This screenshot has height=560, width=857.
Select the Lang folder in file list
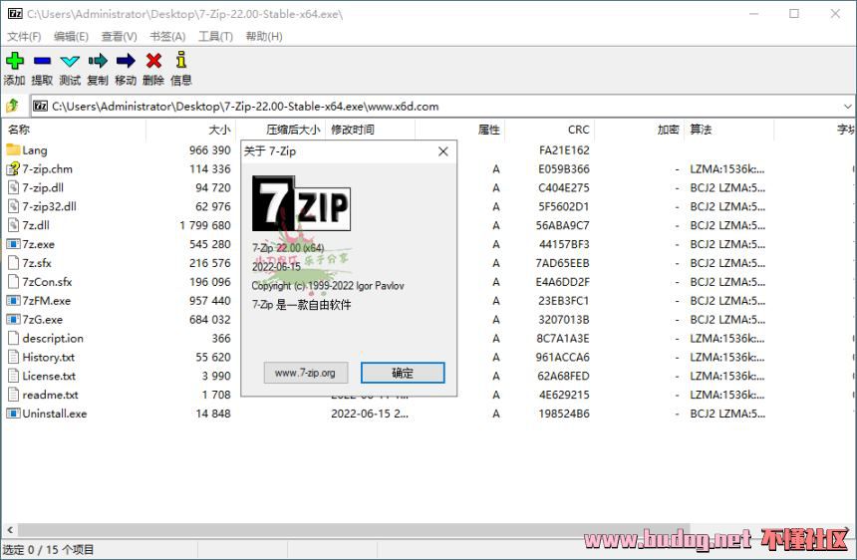(x=35, y=150)
